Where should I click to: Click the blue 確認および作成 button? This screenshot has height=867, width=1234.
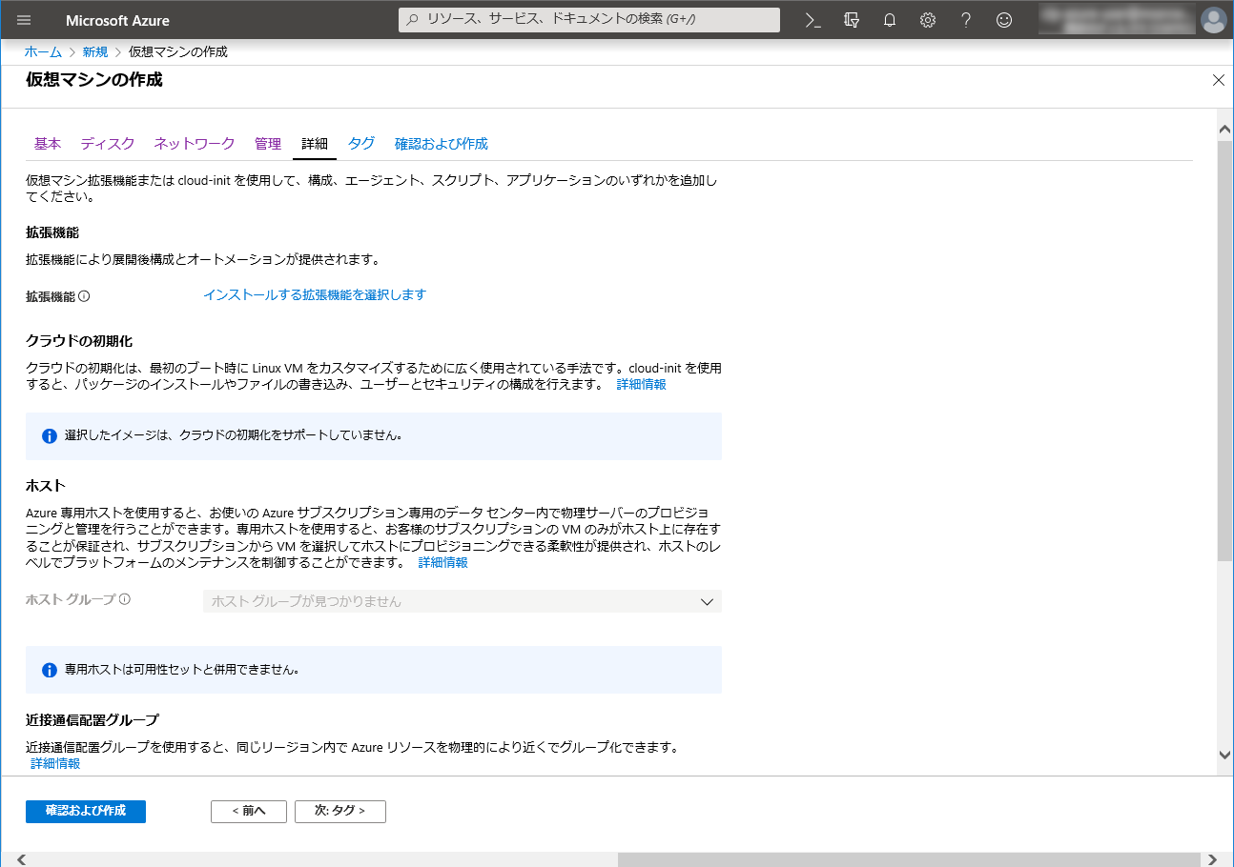(x=86, y=811)
